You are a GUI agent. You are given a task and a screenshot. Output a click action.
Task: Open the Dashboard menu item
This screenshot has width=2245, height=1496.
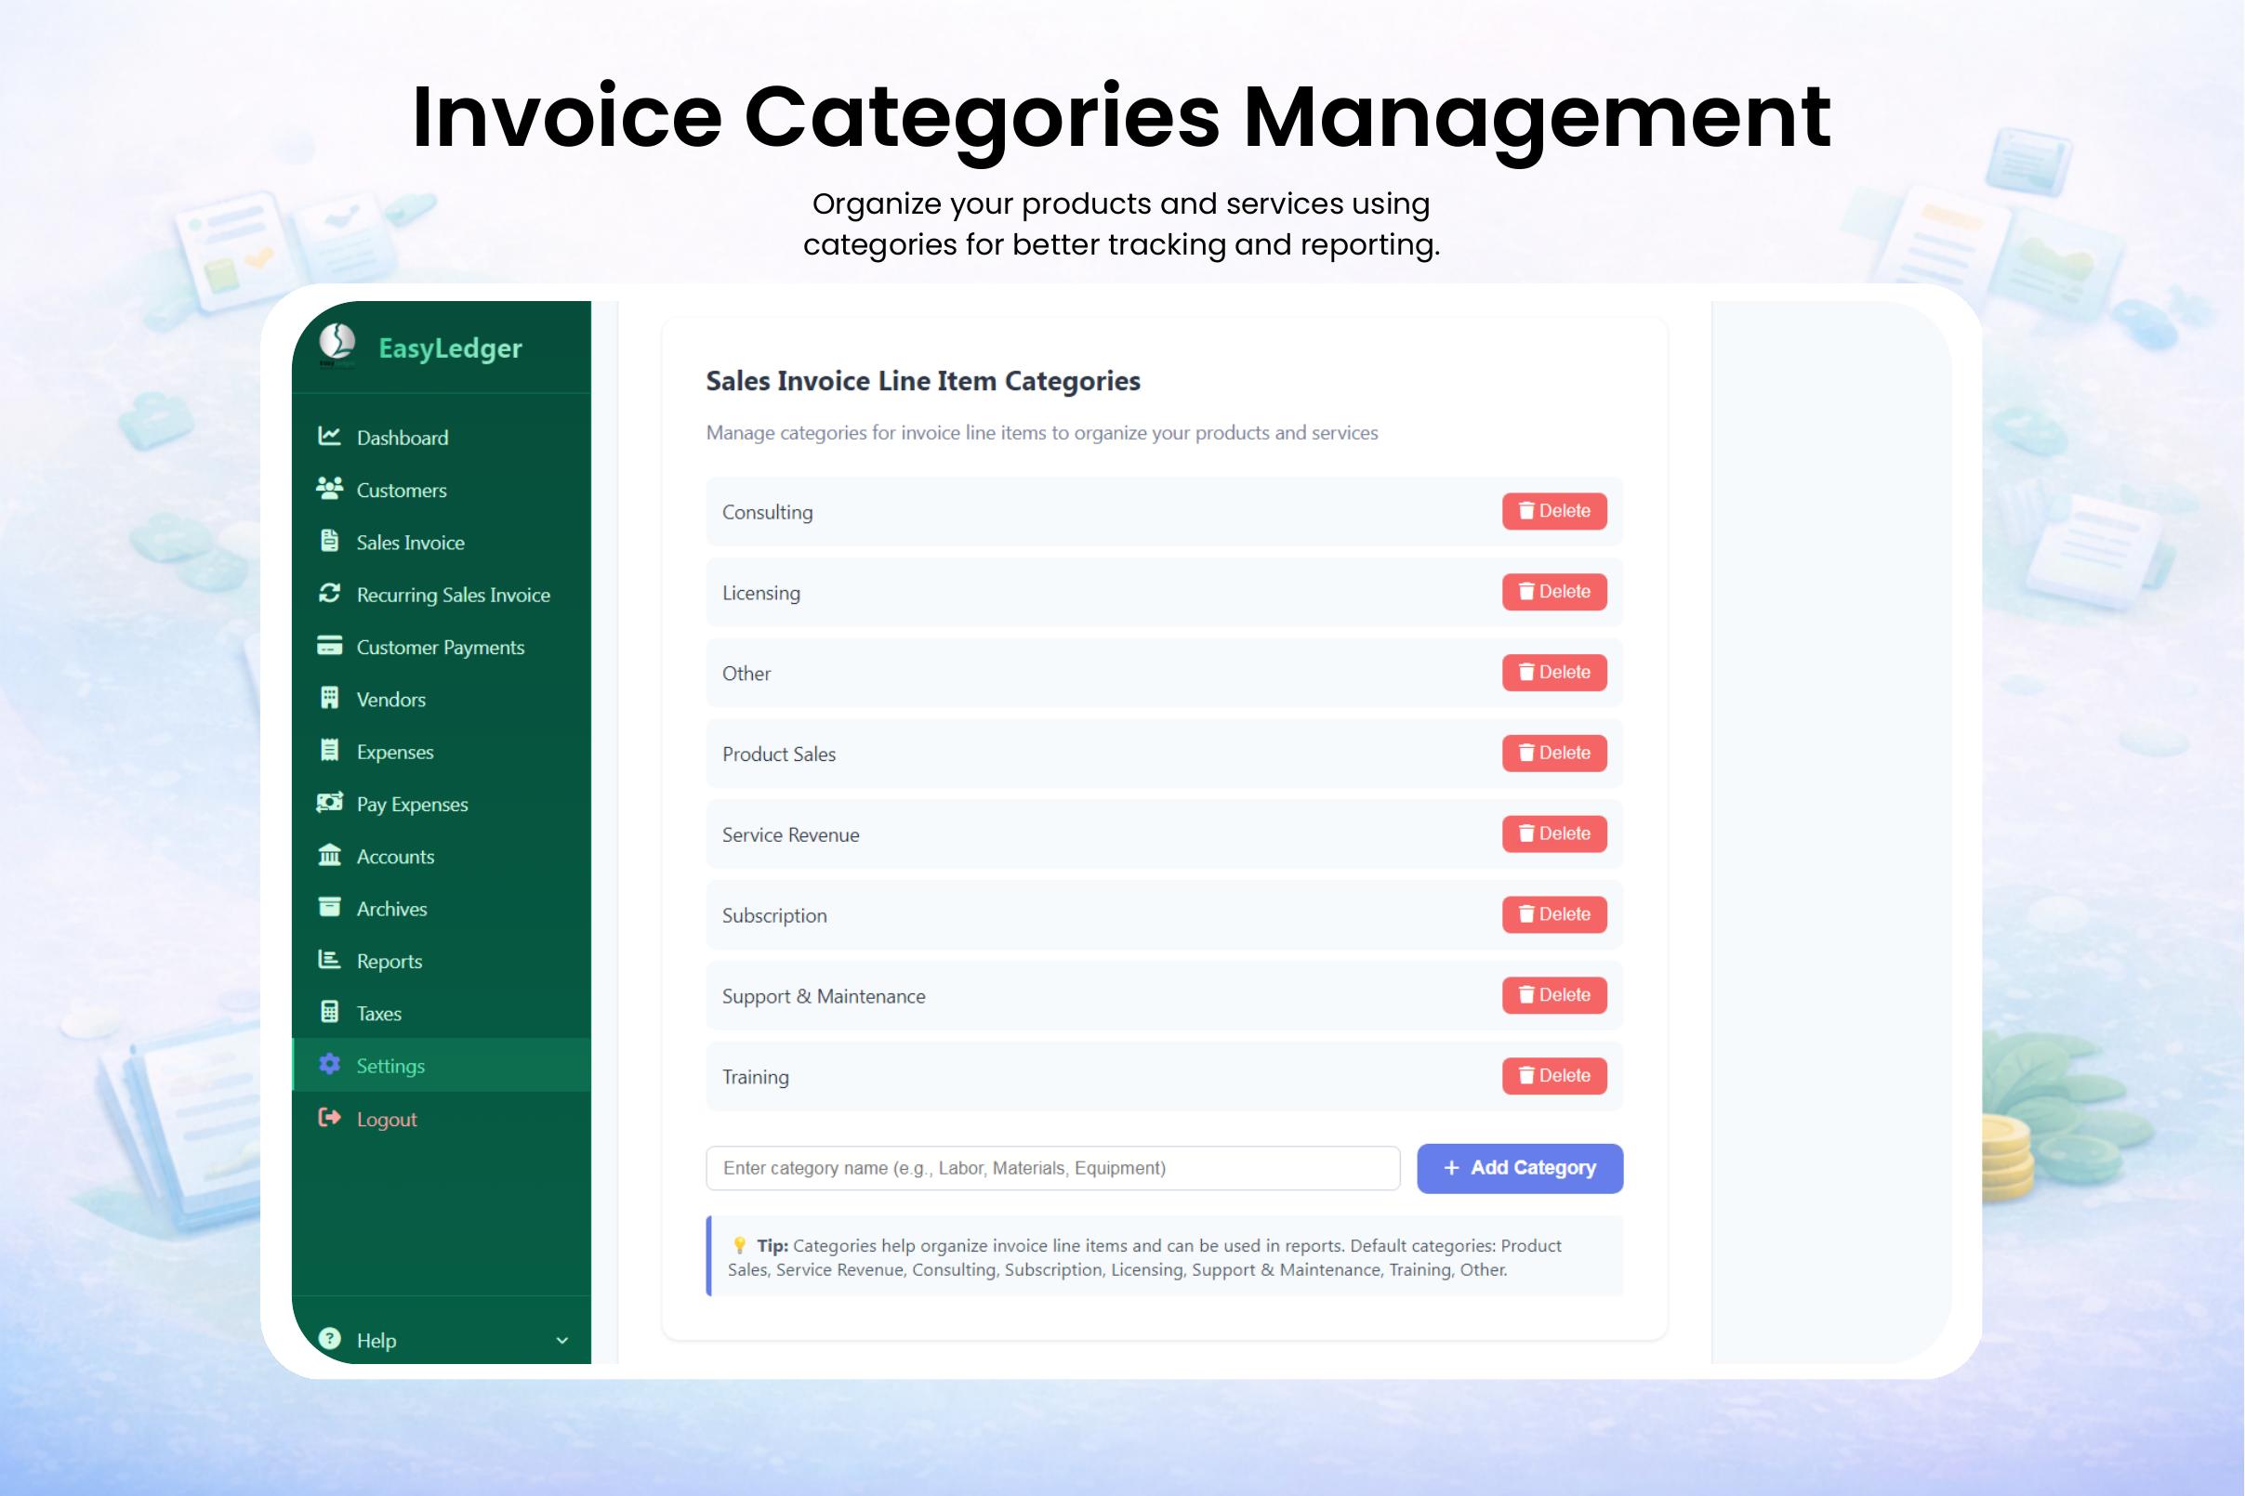tap(441, 437)
